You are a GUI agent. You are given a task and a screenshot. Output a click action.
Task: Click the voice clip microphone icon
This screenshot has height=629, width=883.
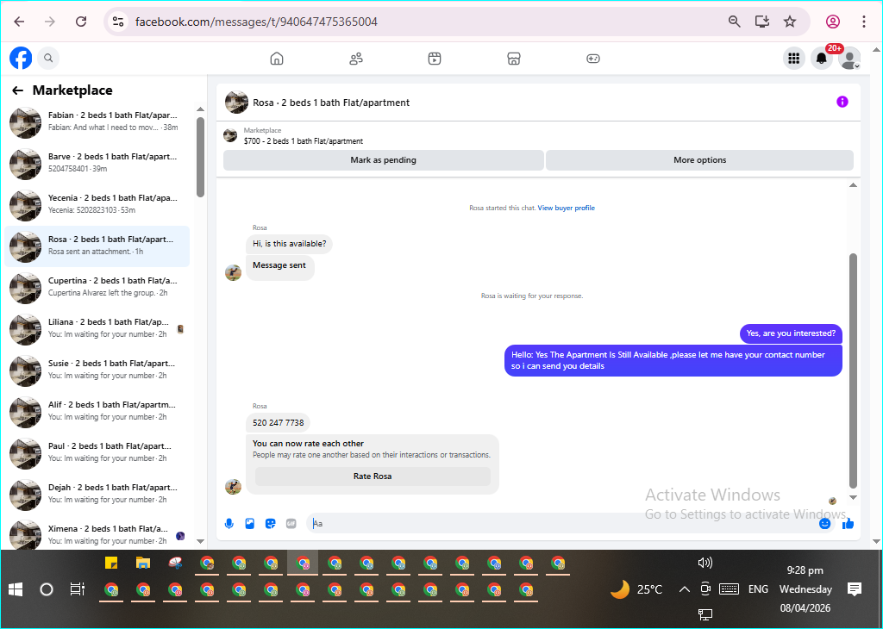pos(229,524)
